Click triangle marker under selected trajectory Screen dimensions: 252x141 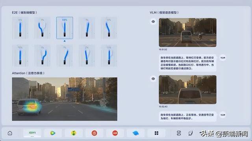pyautogui.click(x=65, y=41)
